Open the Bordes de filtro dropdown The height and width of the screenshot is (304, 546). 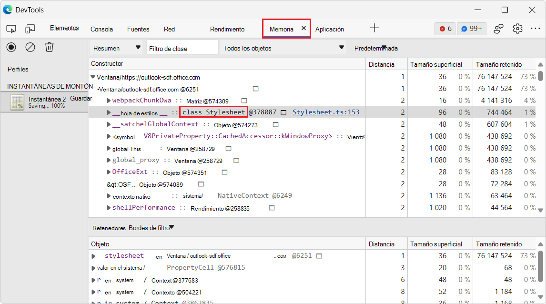click(151, 228)
